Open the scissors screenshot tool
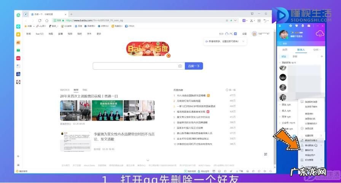The image size is (341, 183). coord(252,21)
